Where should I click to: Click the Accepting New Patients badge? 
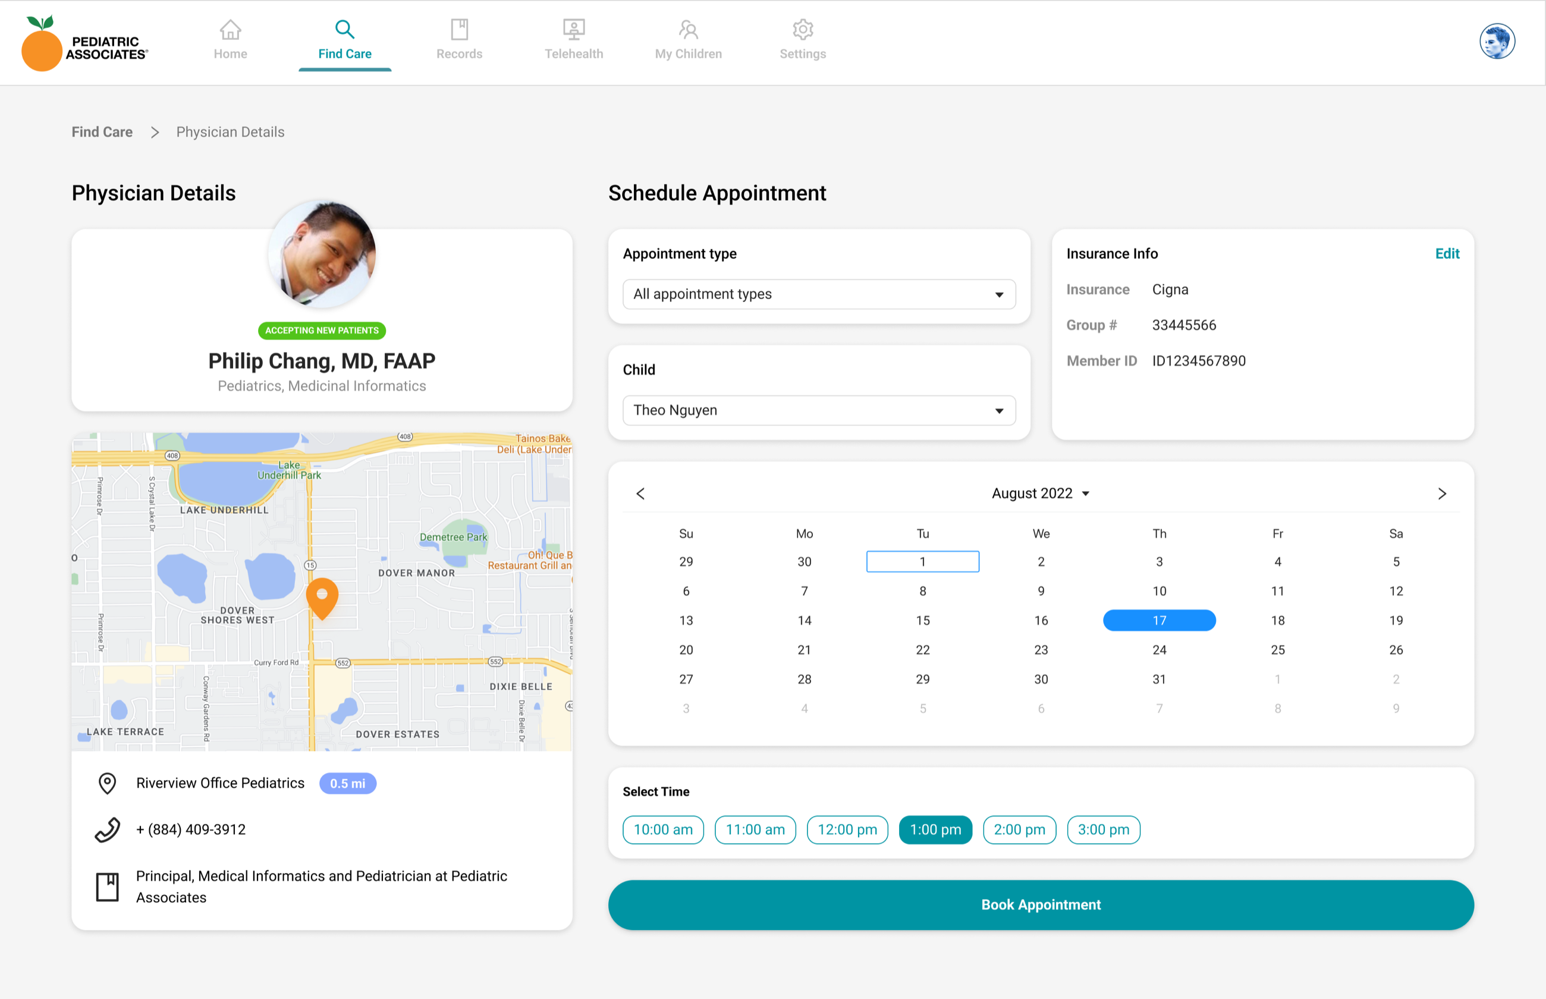point(322,330)
